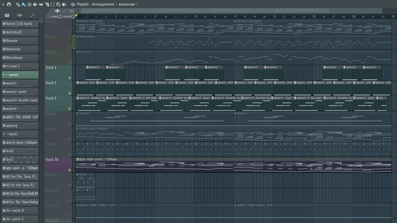The width and height of the screenshot is (397, 223).
Task: Click the piano keys icon above STRETCH
Action: click(x=71, y=11)
